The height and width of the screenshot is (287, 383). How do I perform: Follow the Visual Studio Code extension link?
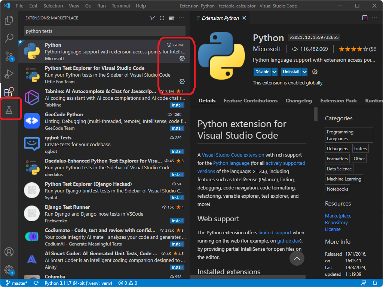[233, 155]
